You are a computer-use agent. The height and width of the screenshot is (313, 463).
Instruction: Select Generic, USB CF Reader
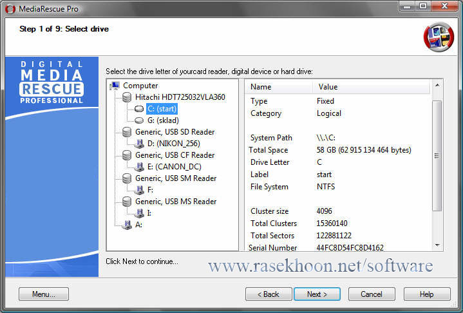(175, 155)
